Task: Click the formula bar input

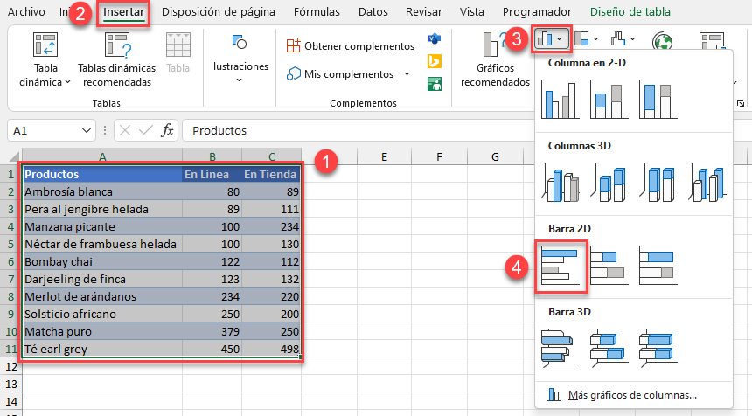Action: tap(358, 130)
